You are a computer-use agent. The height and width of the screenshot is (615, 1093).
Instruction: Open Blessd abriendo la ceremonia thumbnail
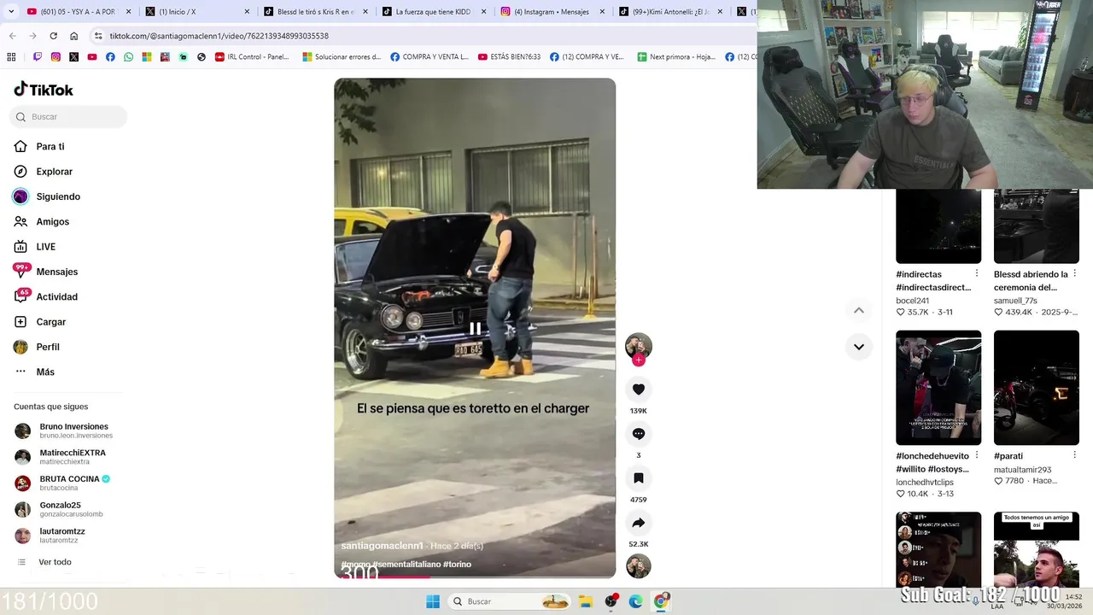[x=1037, y=226]
